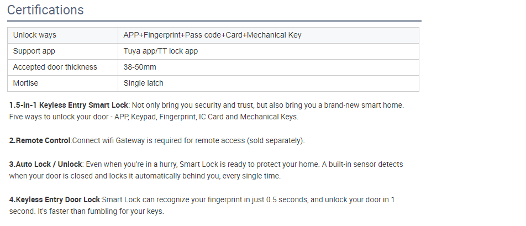Screen dimensions: 526x226
Task: Click the Remote Control bold heading
Action: click(40, 140)
